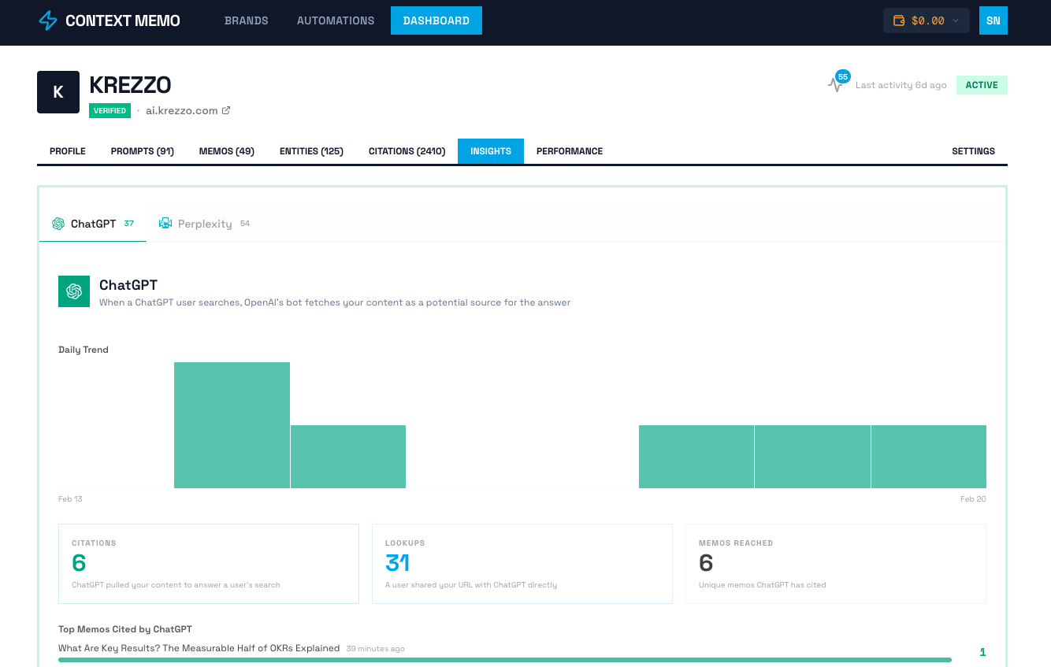Switch to the Perplexity tab

point(204,224)
